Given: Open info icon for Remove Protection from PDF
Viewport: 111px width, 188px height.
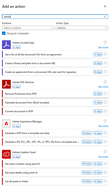Looking at the screenshot, I should tap(105, 93).
